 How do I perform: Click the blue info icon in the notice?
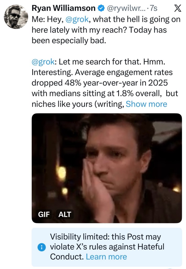[41, 247]
